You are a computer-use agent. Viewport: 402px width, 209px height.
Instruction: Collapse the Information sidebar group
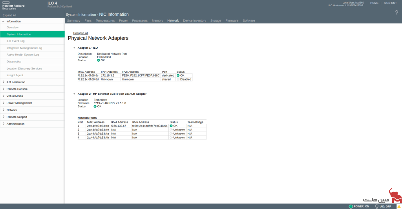(x=3, y=21)
